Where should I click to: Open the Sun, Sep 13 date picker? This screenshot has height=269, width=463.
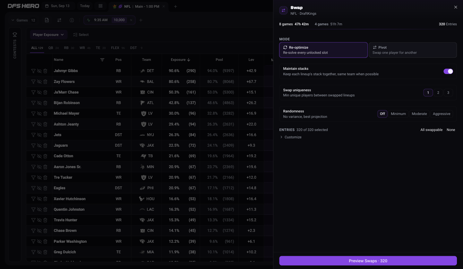coord(58,6)
